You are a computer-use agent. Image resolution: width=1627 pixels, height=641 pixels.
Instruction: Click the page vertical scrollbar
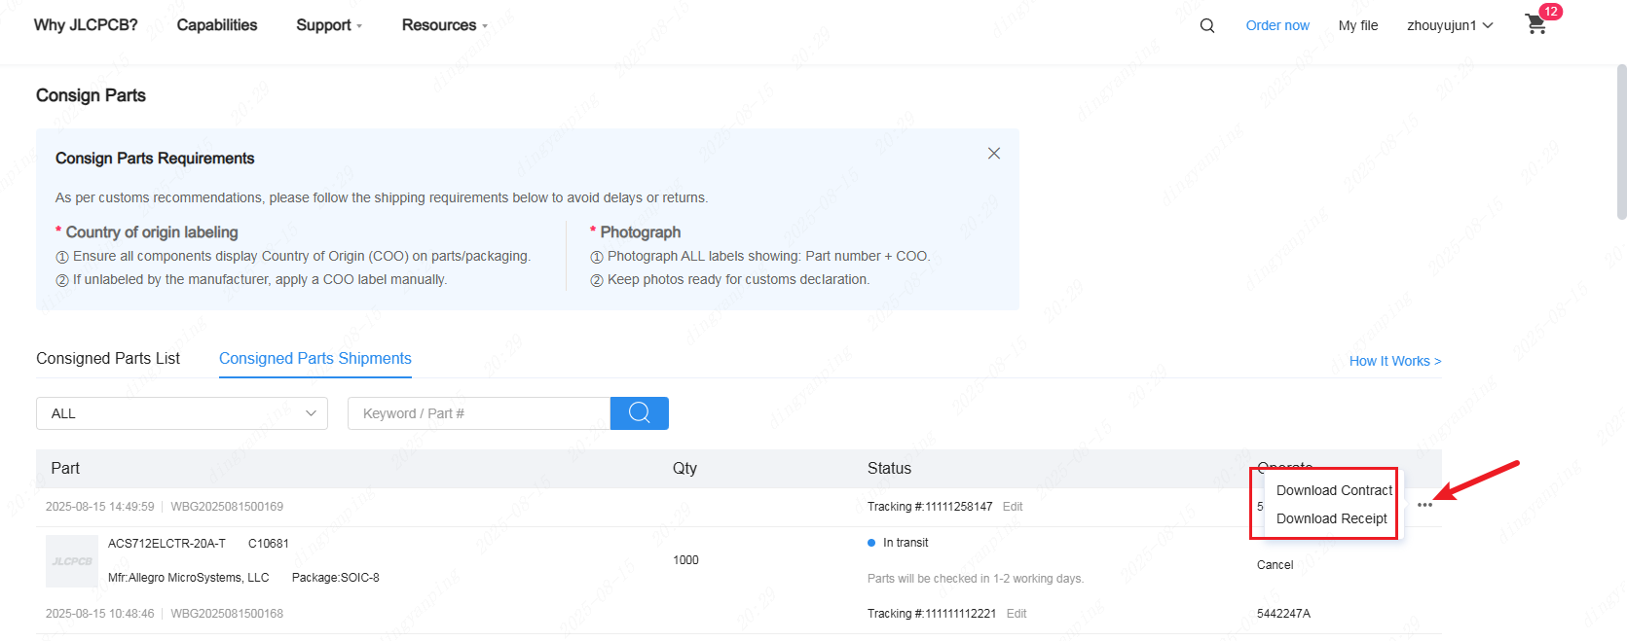pyautogui.click(x=1621, y=142)
